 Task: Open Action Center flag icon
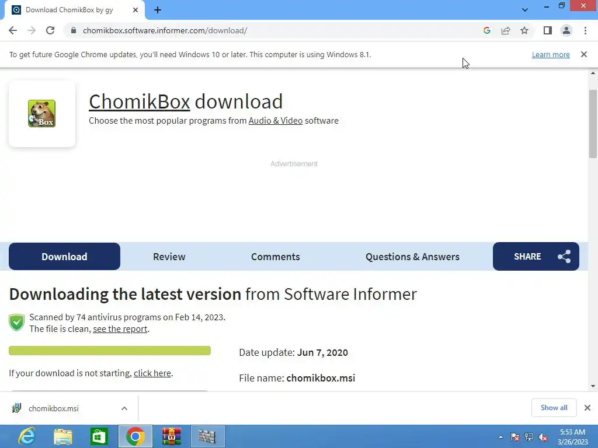tap(514, 437)
